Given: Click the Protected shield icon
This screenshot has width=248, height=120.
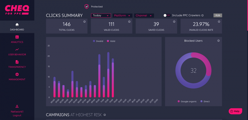Looking at the screenshot, I should tap(86, 6).
